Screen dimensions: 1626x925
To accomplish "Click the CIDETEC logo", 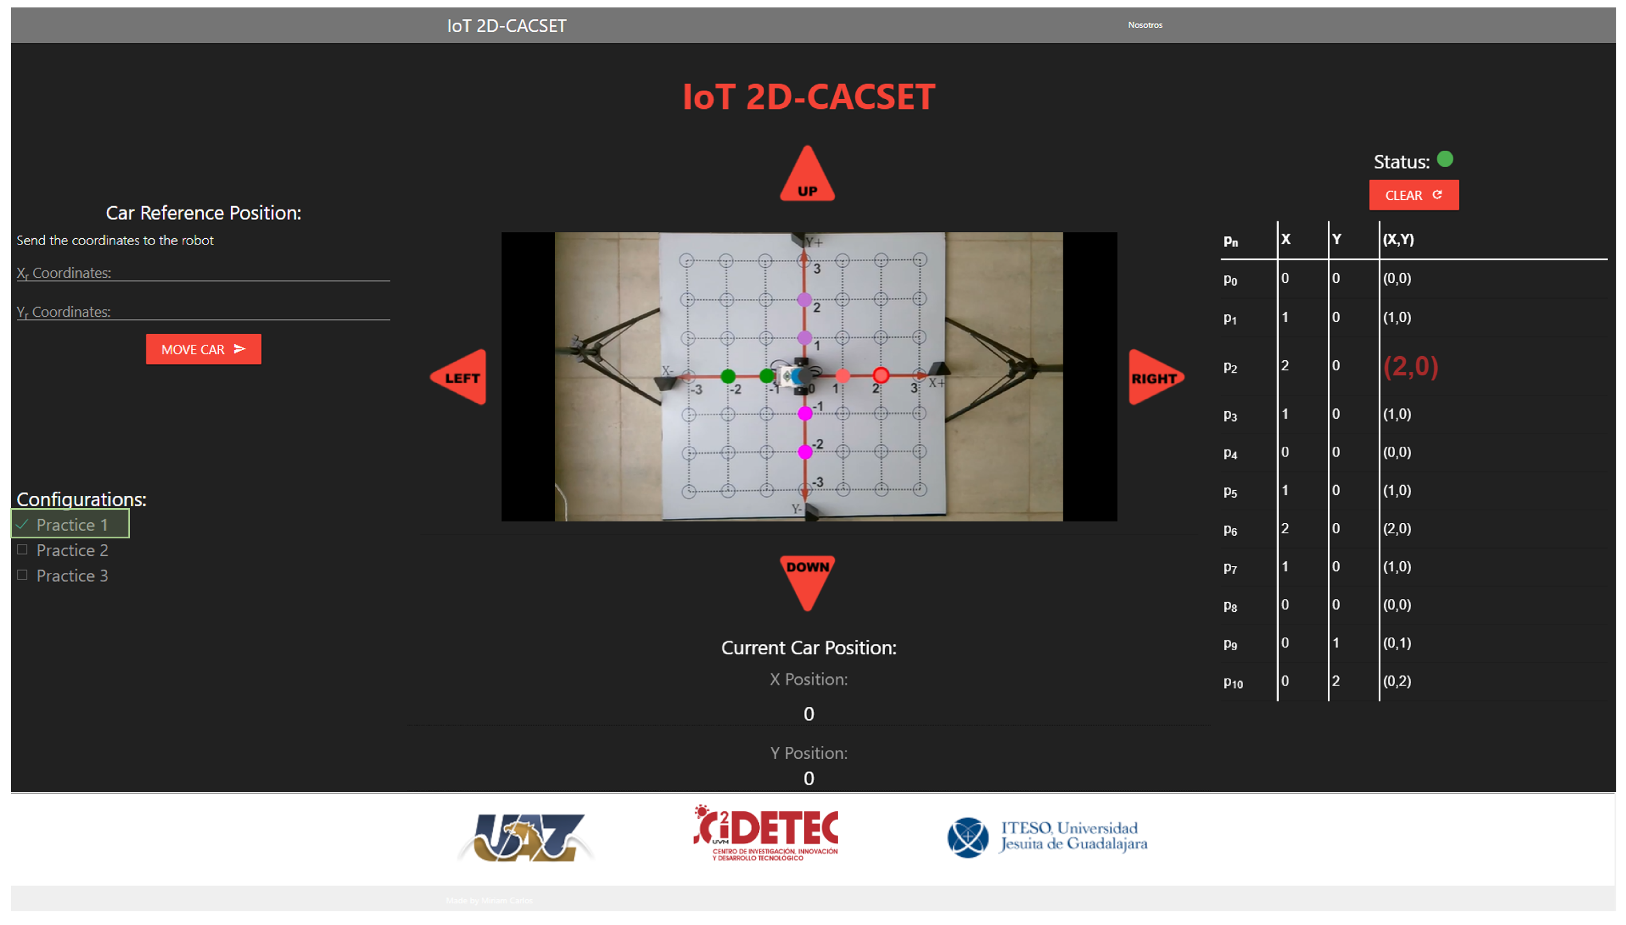I will pyautogui.click(x=765, y=832).
